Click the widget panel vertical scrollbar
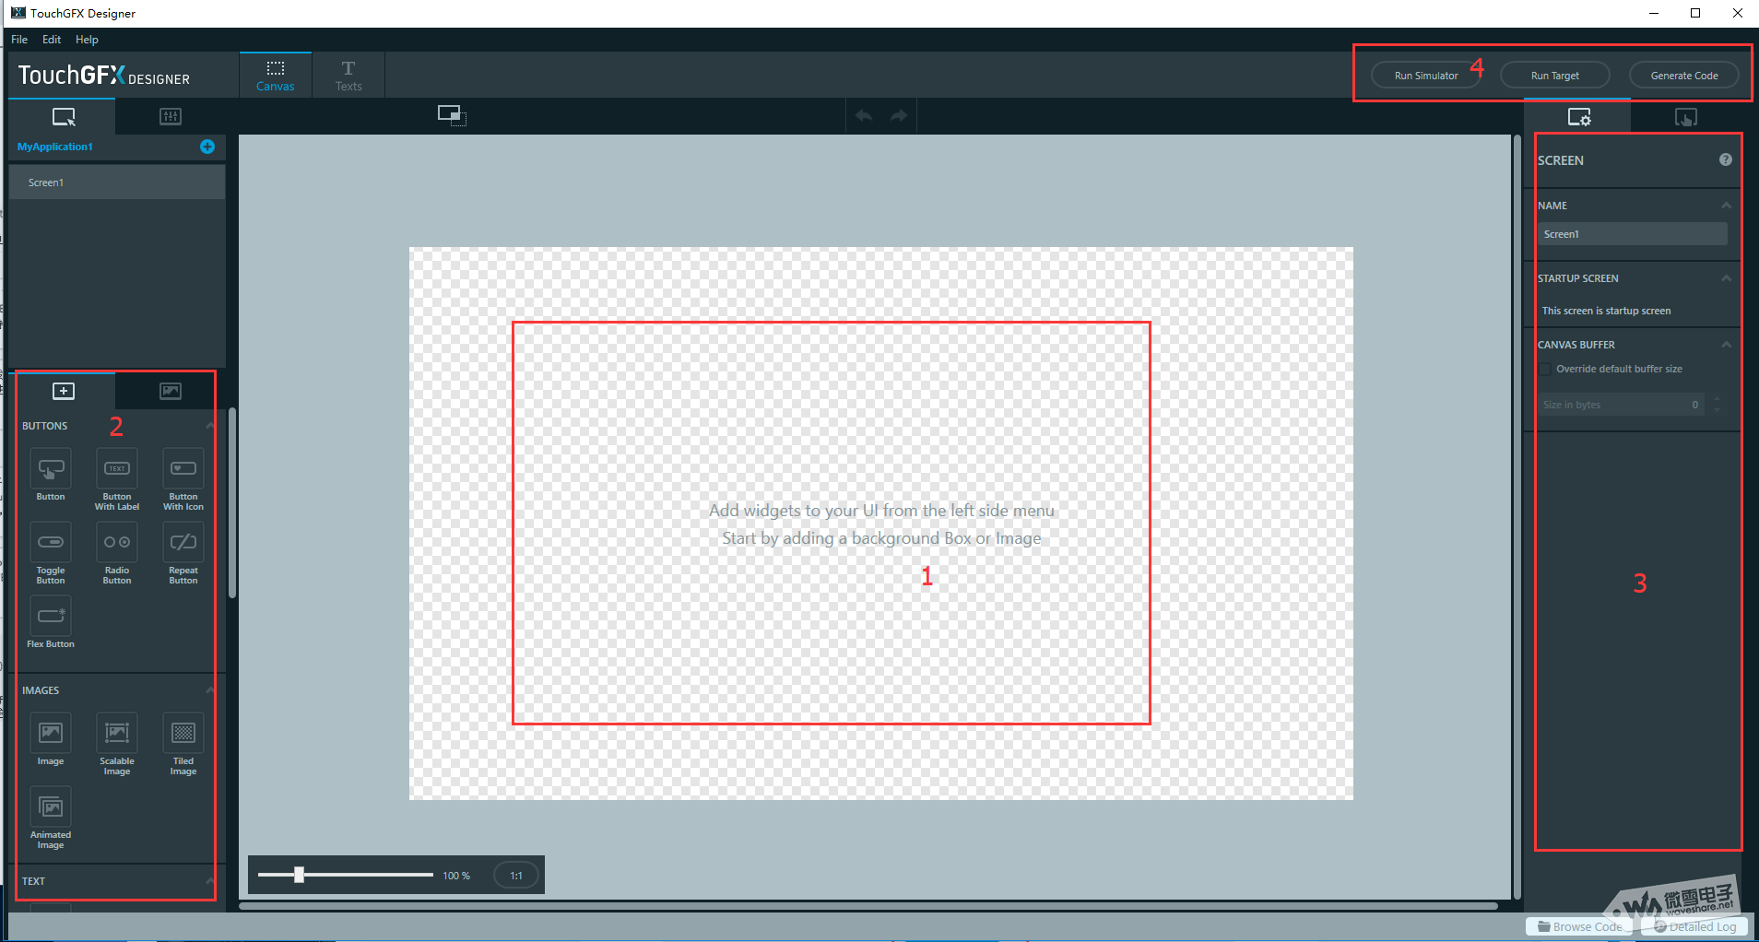This screenshot has width=1759, height=942. click(x=232, y=503)
